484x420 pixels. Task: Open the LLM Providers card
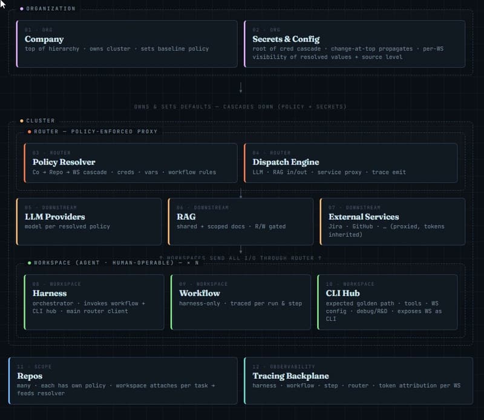click(90, 221)
